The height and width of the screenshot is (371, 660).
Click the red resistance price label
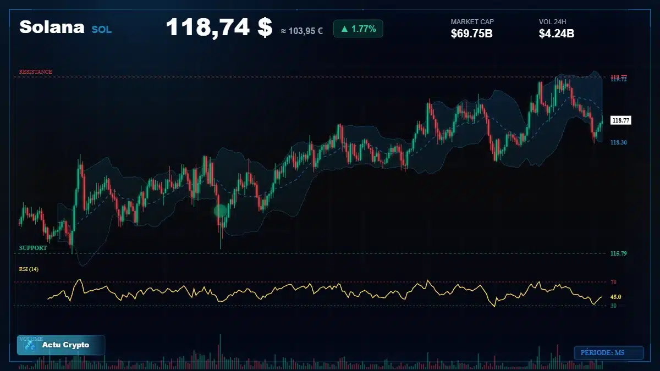618,76
